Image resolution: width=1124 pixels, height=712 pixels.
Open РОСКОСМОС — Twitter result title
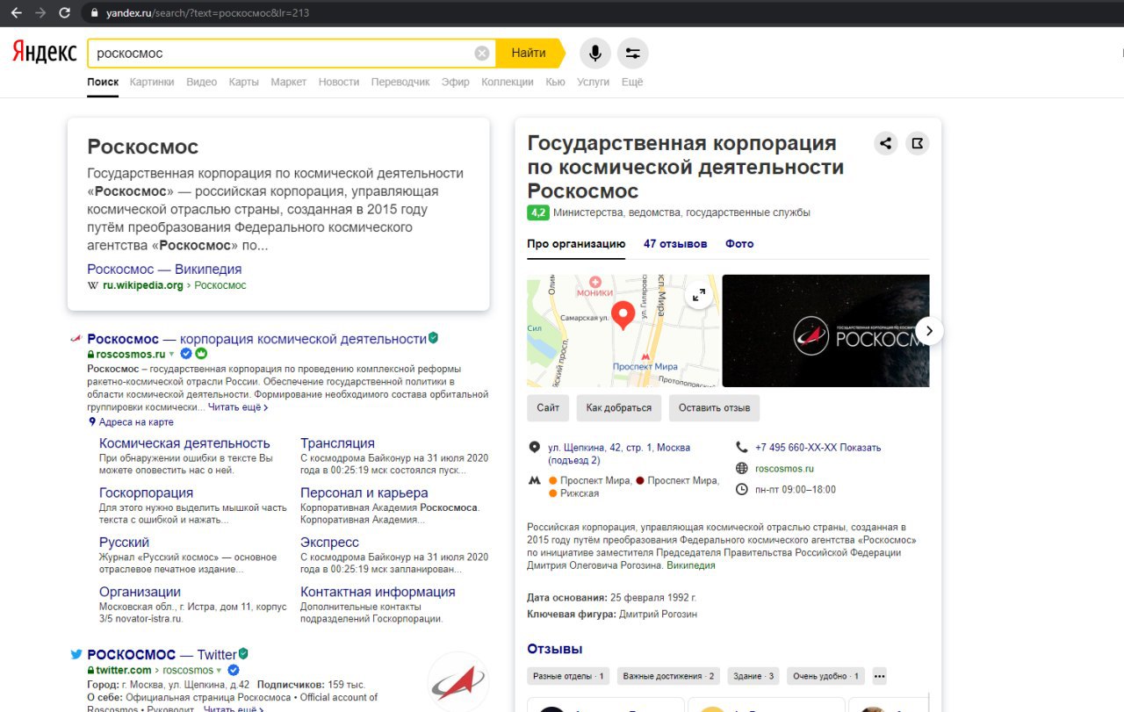pyautogui.click(x=162, y=655)
